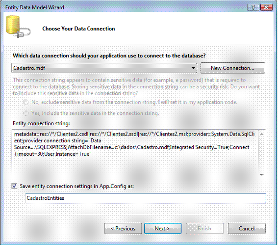Go back with the Previous button
This screenshot has width=278, height=245.
click(x=123, y=228)
